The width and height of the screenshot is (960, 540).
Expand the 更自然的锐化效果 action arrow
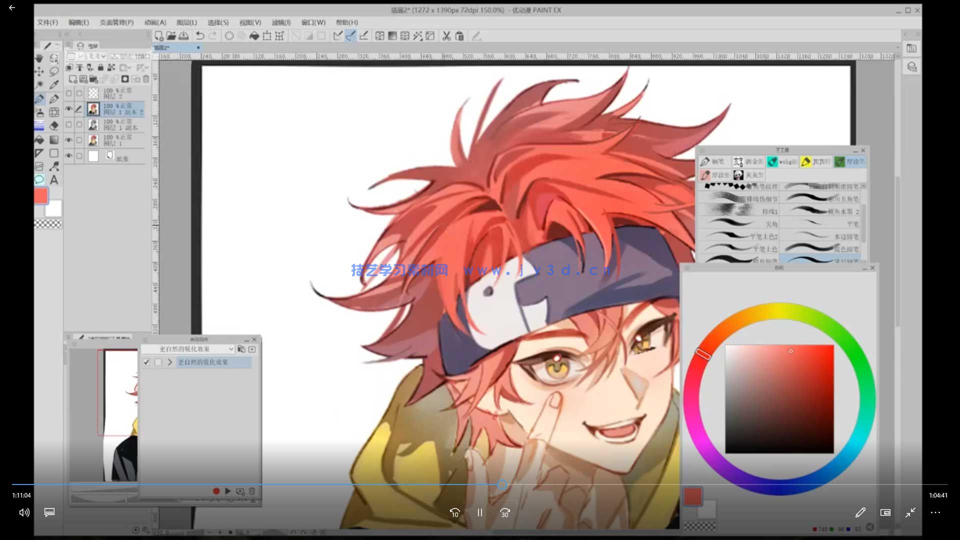[x=170, y=362]
